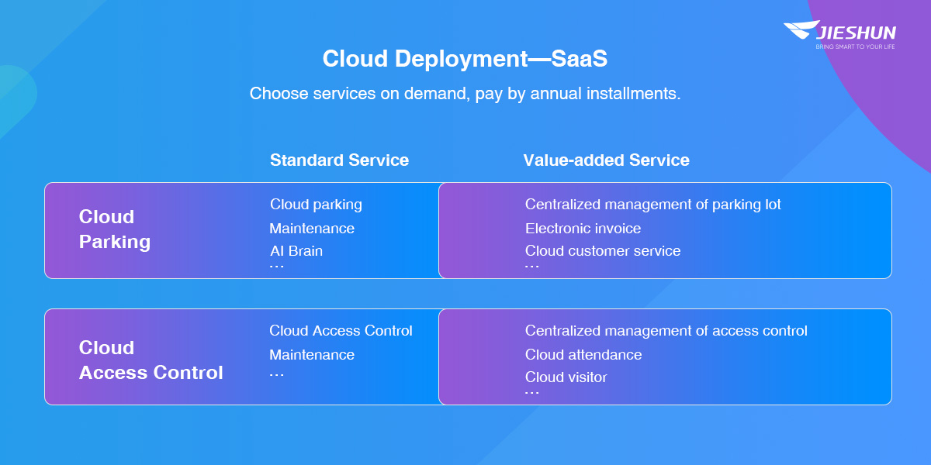Image resolution: width=931 pixels, height=465 pixels.
Task: Click the Jieshun logo
Action: click(839, 35)
